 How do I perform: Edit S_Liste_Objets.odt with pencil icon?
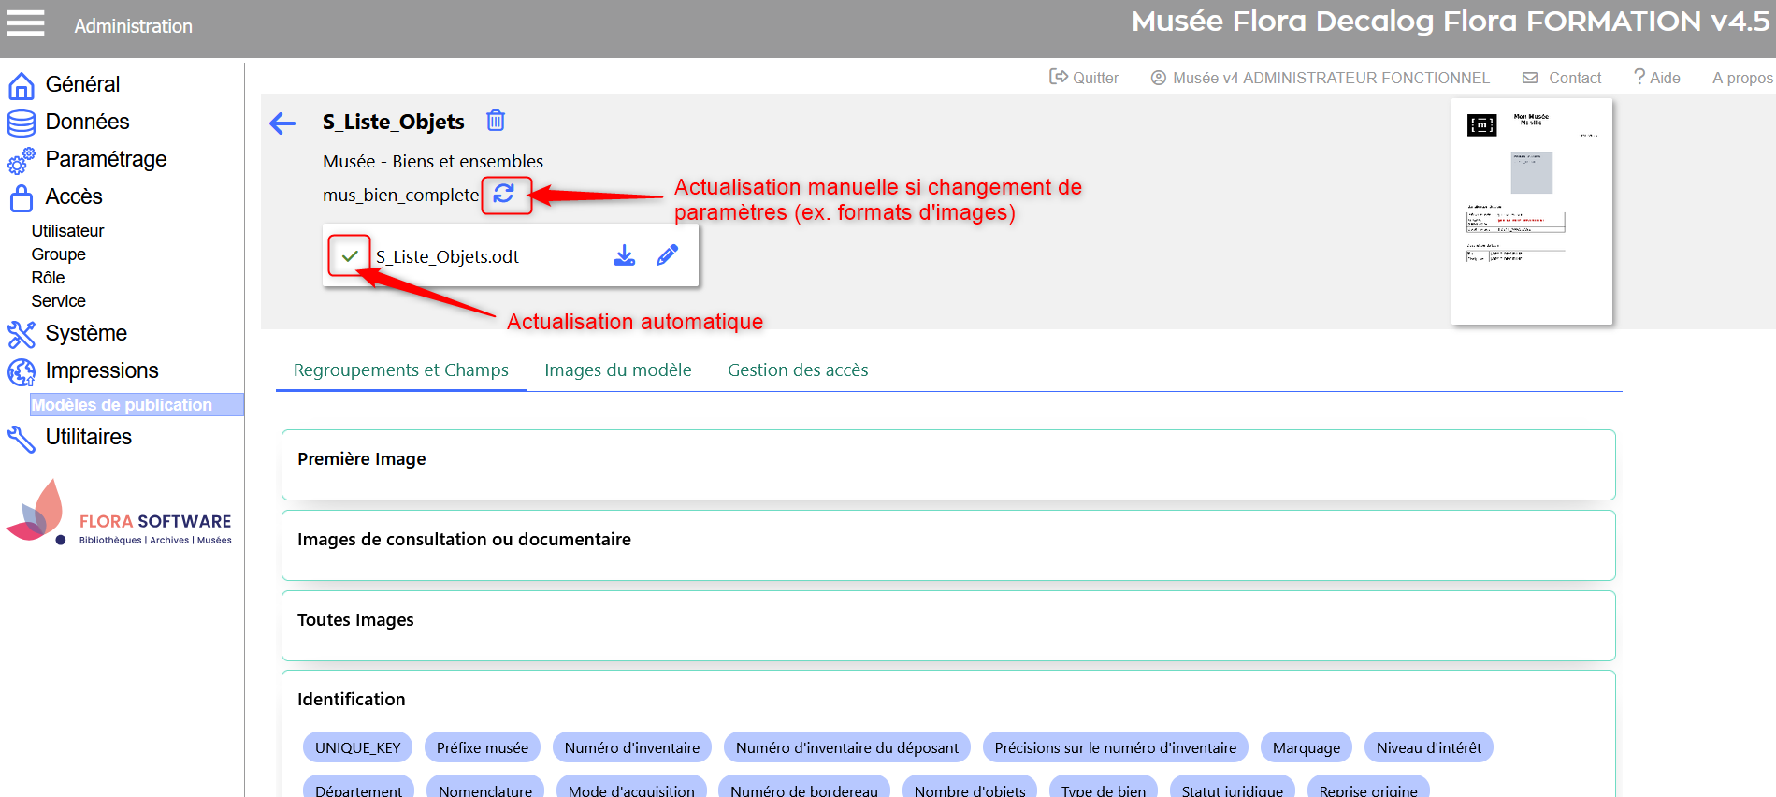pyautogui.click(x=667, y=255)
